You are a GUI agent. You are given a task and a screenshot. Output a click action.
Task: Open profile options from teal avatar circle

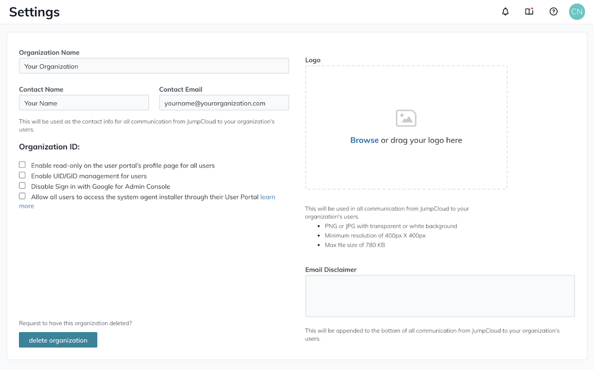[577, 12]
